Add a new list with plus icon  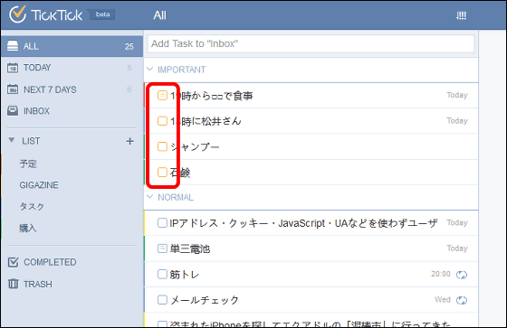click(130, 141)
